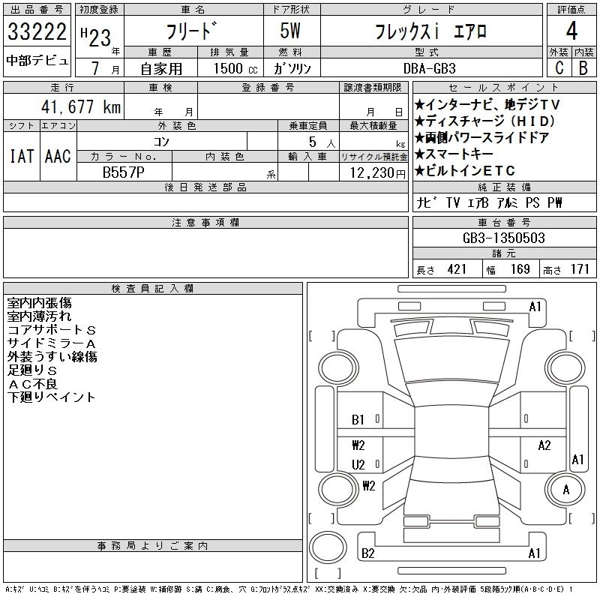Click the color code B557P
600x600 pixels.
(124, 171)
